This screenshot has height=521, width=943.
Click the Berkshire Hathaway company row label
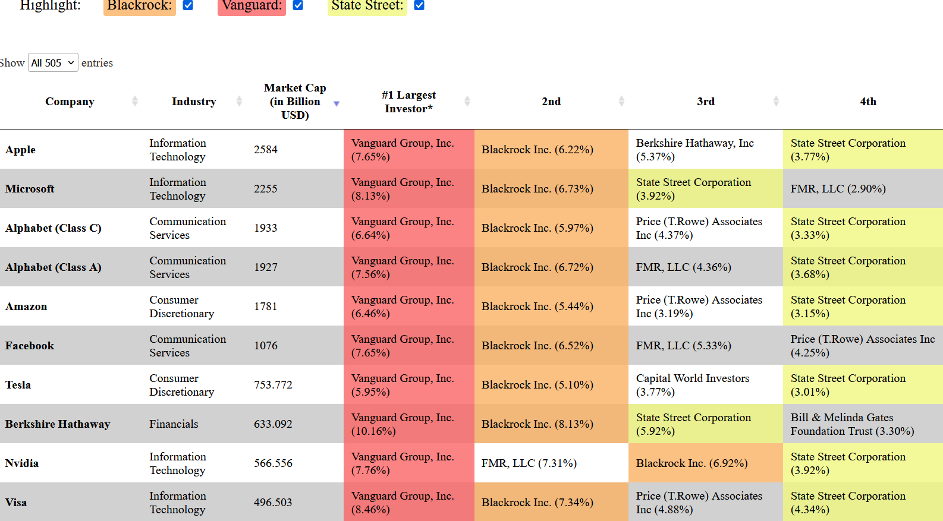coord(58,424)
